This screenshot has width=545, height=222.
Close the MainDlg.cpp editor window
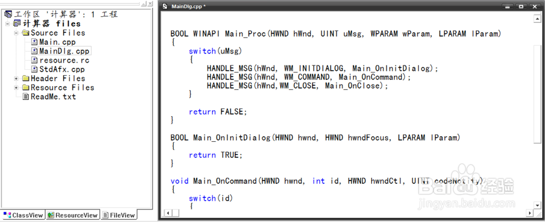pos(534,6)
